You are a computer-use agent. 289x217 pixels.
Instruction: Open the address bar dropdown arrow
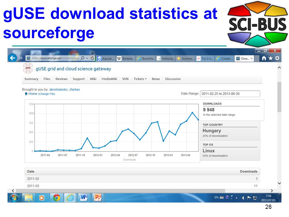click(87, 58)
